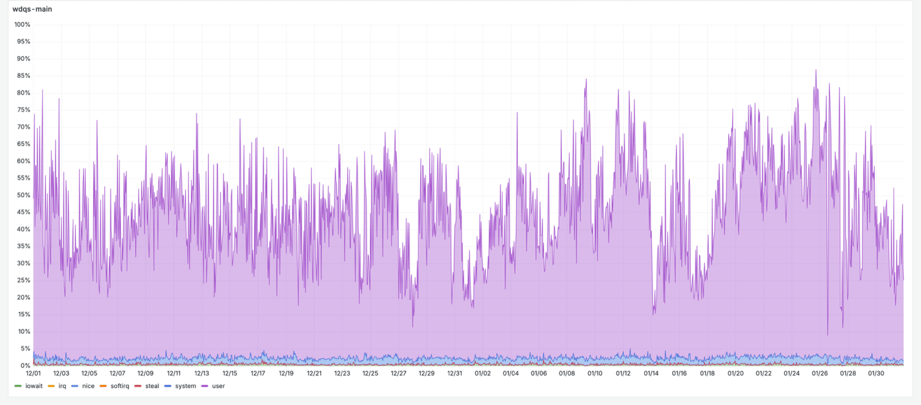The image size is (921, 405).
Task: Click the 12/07 date on the x-axis
Action: point(117,373)
